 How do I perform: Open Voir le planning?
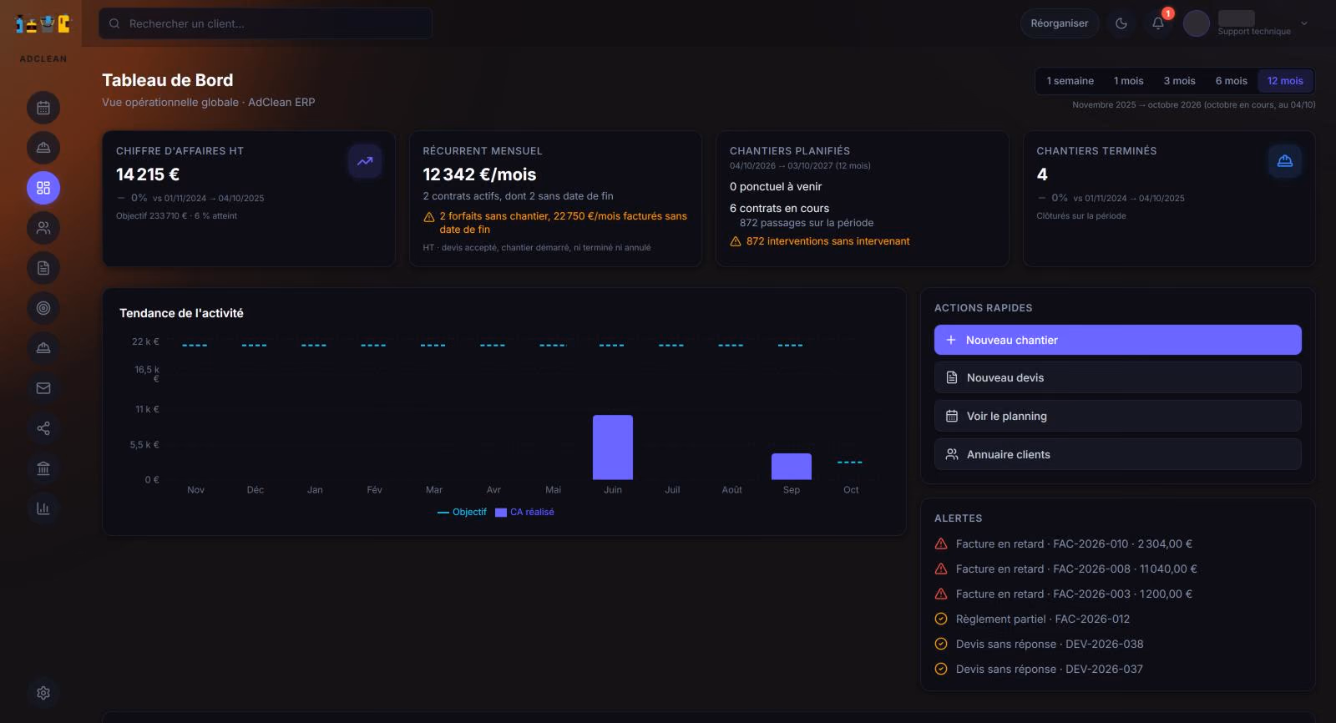point(1118,416)
